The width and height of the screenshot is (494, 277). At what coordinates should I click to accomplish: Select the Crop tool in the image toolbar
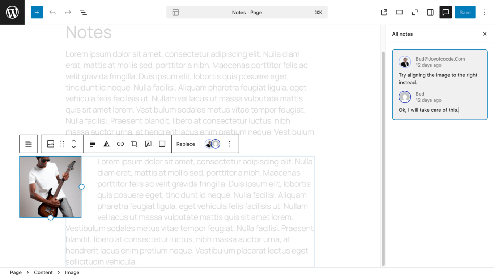point(134,144)
